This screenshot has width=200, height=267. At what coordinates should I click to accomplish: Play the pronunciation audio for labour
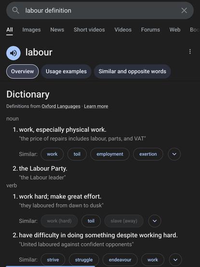click(13, 53)
